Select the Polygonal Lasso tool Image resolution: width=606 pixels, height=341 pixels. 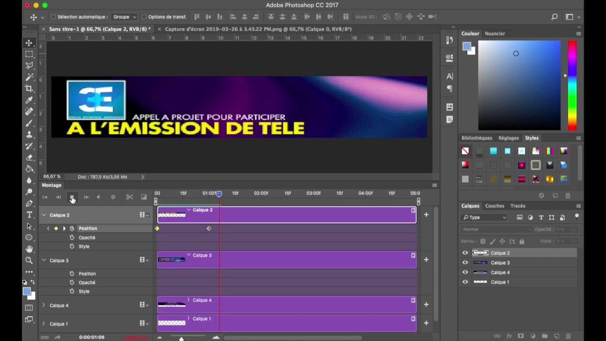tap(29, 65)
